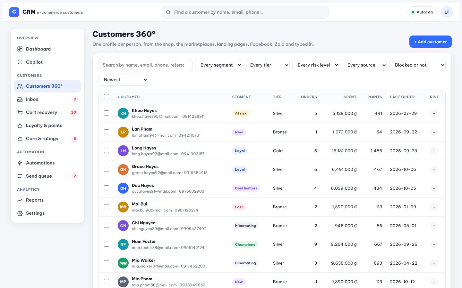The width and height of the screenshot is (462, 288).
Task: Open the Every segment dropdown
Action: click(218, 65)
